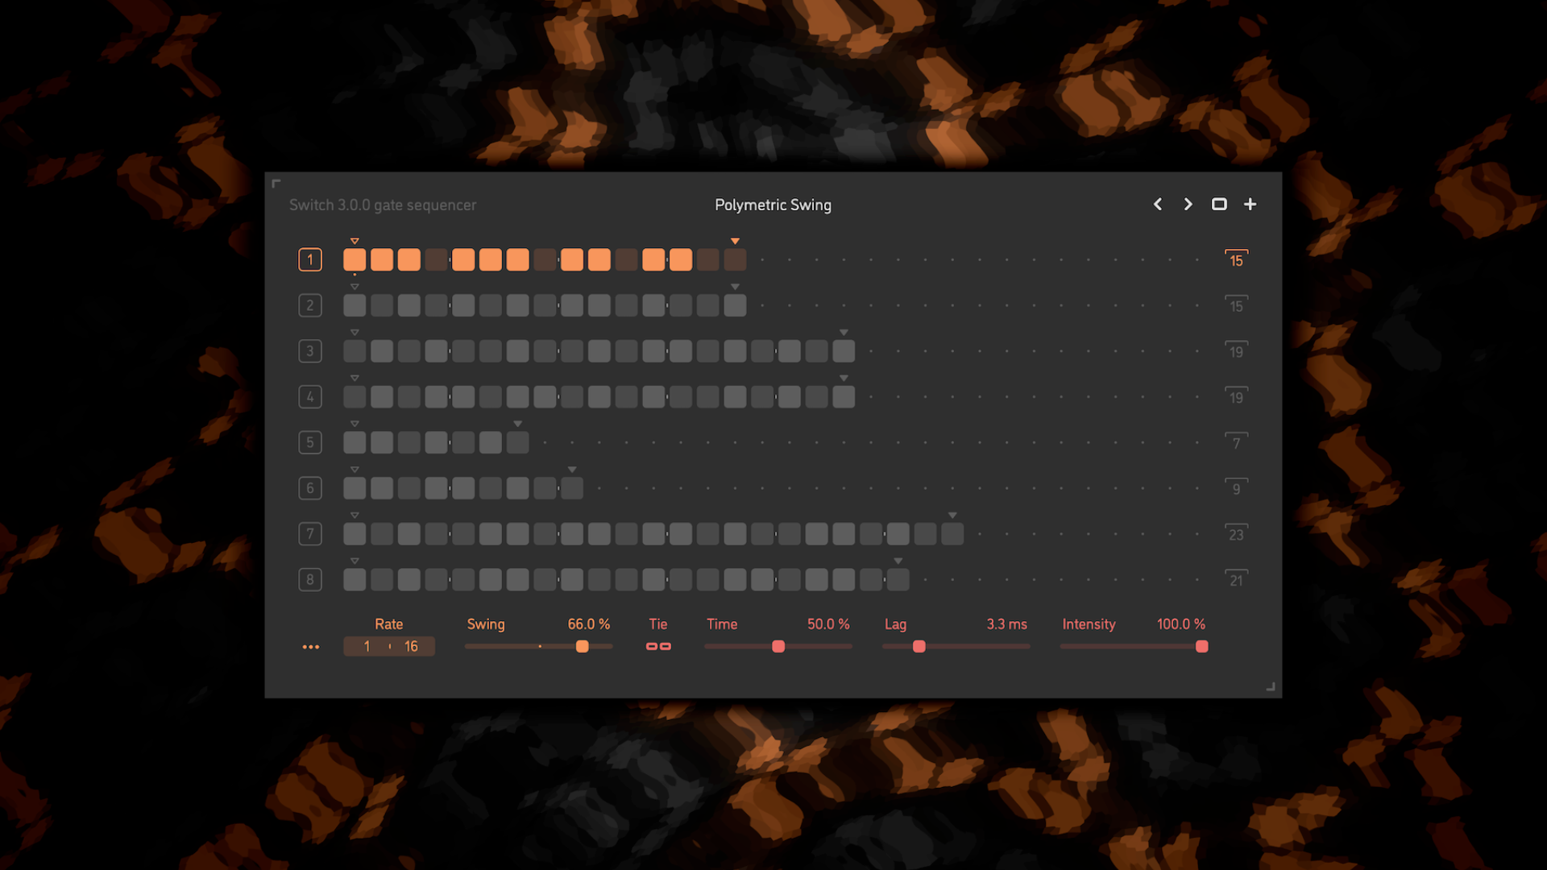The width and height of the screenshot is (1547, 870).
Task: Go to the next preset with right chevron
Action: 1188,205
